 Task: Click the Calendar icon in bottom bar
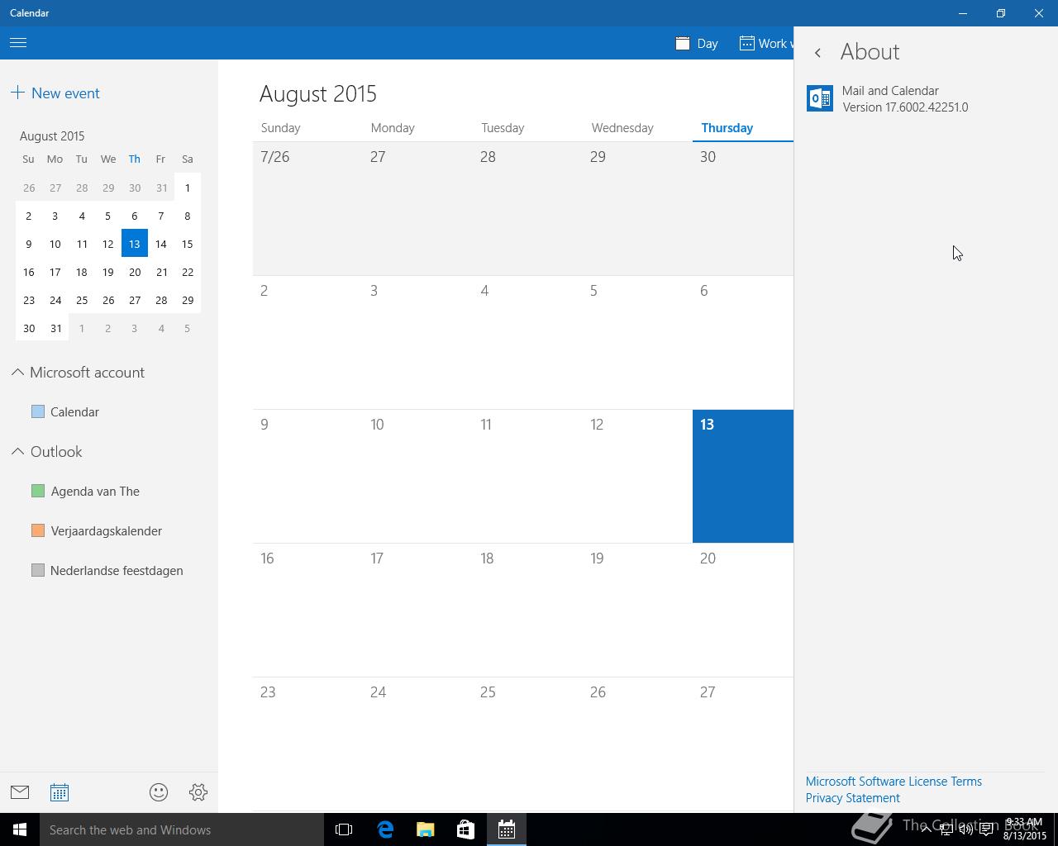(x=60, y=792)
